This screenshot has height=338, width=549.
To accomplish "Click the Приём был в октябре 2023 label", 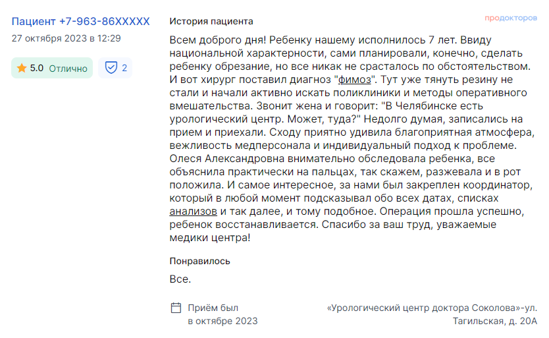I will tap(222, 314).
